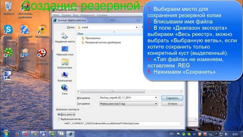Select Резервная копия драйверов folder name
The image size is (243, 137).
tap(103, 42)
